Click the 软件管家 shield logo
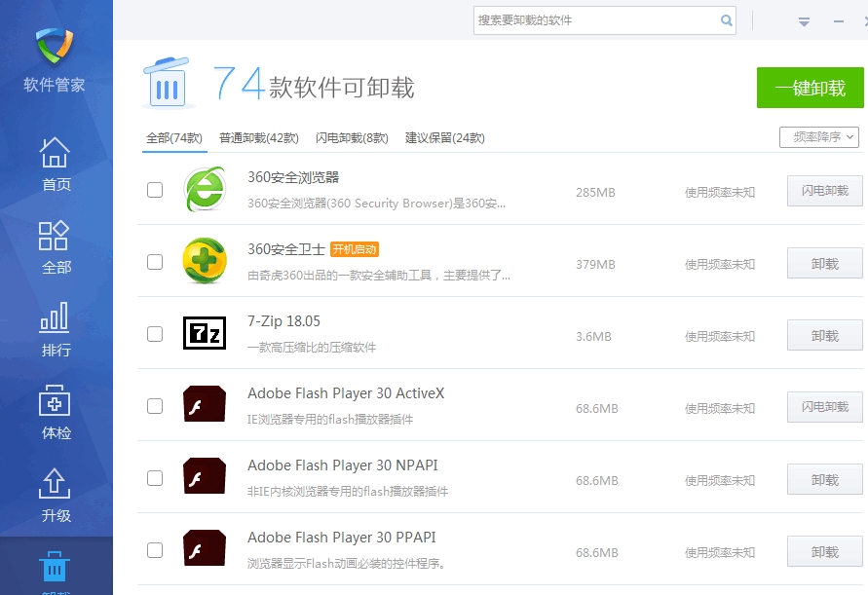The image size is (868, 595). point(55,46)
